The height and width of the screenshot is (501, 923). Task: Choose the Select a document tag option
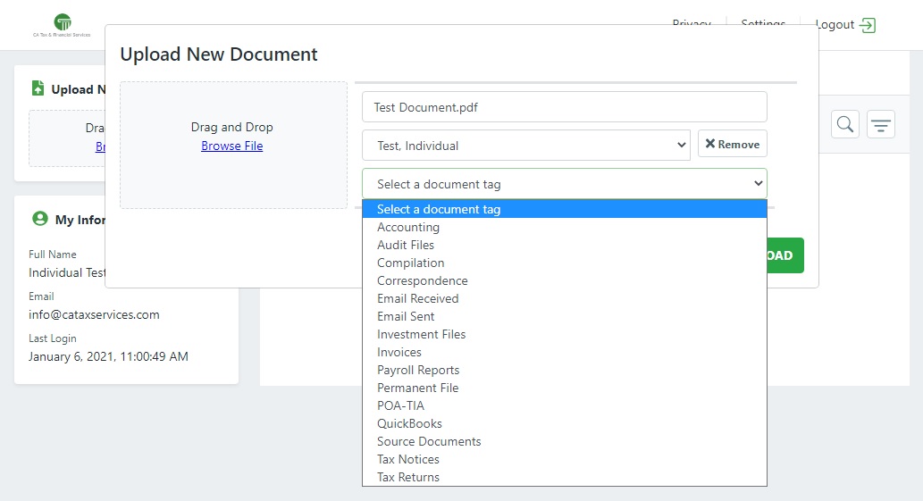click(565, 209)
